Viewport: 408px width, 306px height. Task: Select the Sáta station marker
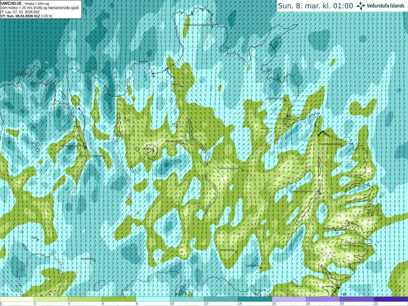[x=38, y=240]
